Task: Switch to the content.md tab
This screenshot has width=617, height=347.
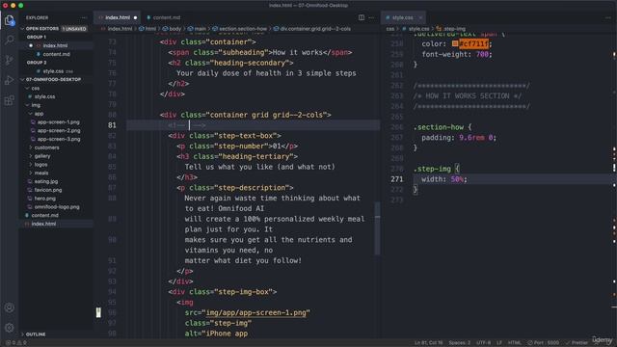Action: 163,17
